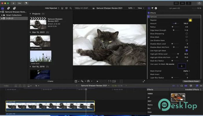This screenshot has height=116, width=203.
Task: Open Mask Channel Alpha dropdown
Action: click(186, 71)
